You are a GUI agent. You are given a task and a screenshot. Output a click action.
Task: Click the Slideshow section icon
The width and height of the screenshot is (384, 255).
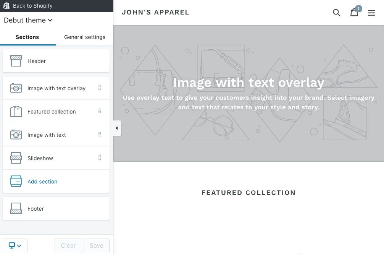click(x=16, y=158)
